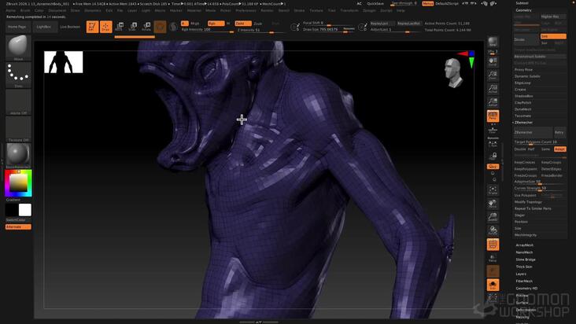Toggle the Zadd sculpt mode
The image size is (576, 324).
[x=243, y=23]
